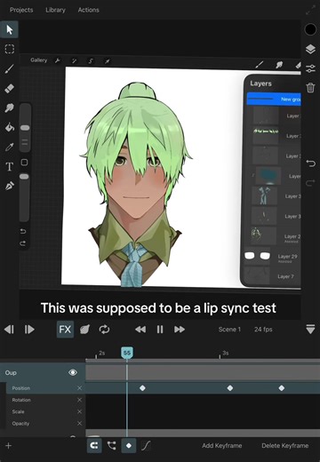Click the magic wand adjustments icon in canvas
320x462 pixels.
74,61
